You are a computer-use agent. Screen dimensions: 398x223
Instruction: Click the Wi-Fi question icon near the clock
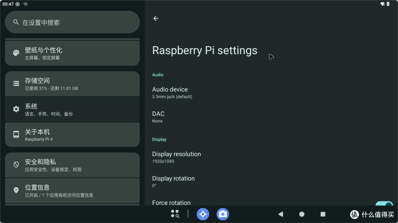pyautogui.click(x=25, y=4)
